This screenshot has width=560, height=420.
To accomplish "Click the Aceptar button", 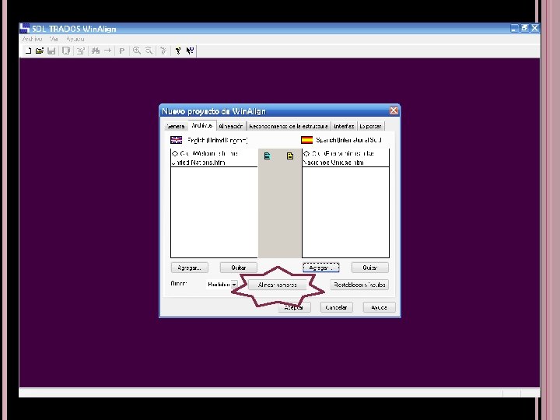I will point(294,307).
